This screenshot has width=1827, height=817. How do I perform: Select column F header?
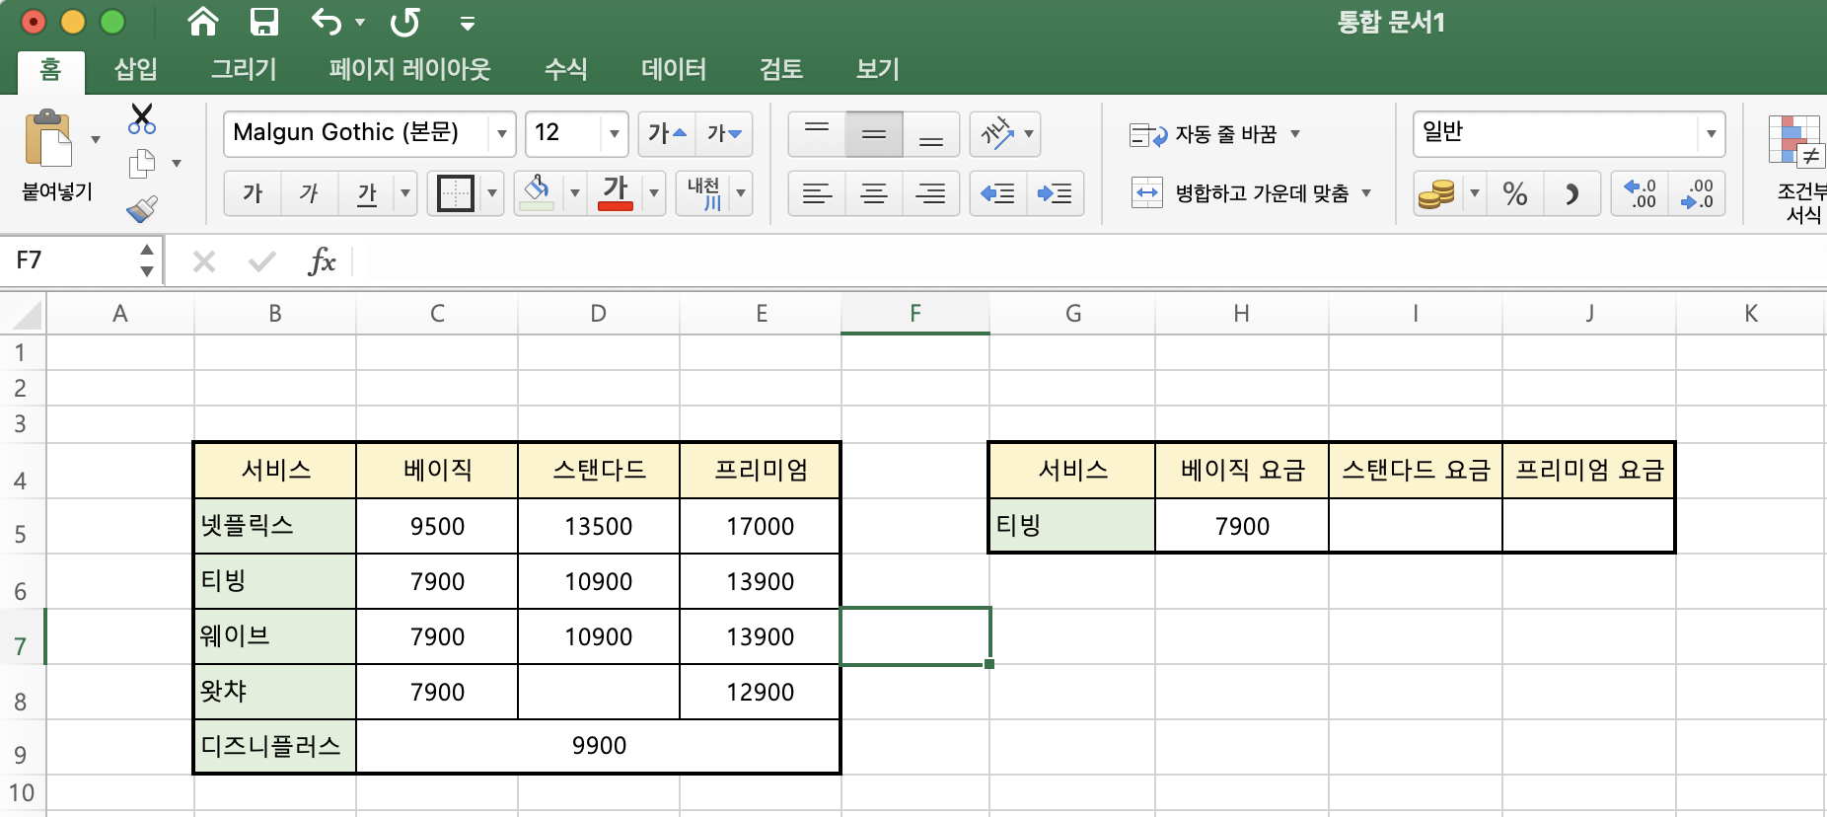915,314
